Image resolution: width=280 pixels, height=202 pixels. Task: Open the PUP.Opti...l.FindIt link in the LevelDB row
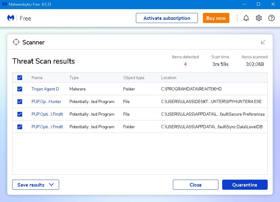[47, 127]
